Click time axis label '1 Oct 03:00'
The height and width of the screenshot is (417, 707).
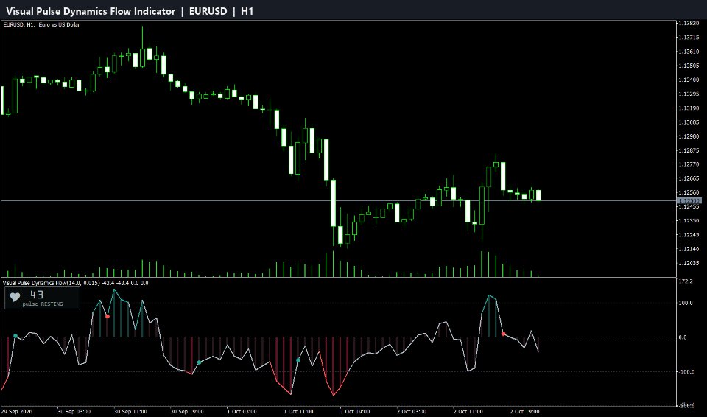(x=242, y=412)
